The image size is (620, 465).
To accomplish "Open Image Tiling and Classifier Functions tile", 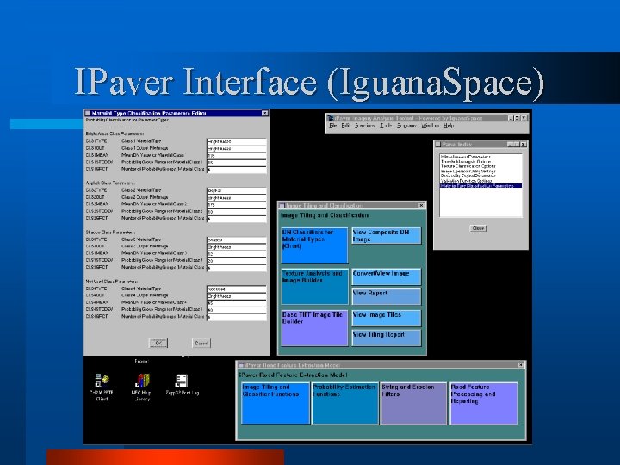I will (276, 403).
